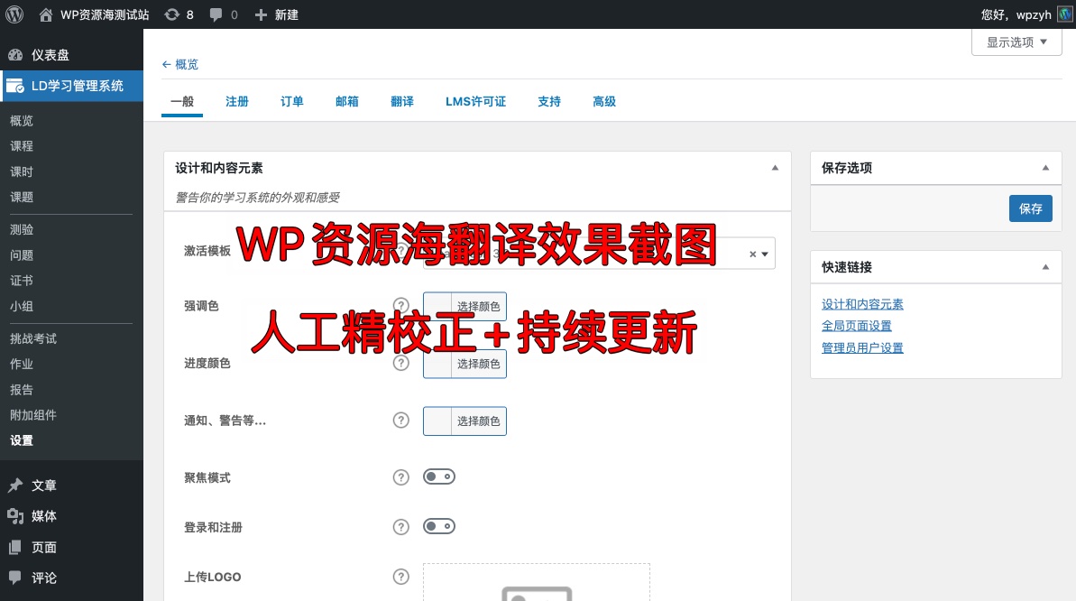Open the 全局页面设置 quick link
The height and width of the screenshot is (601, 1076).
click(x=857, y=327)
